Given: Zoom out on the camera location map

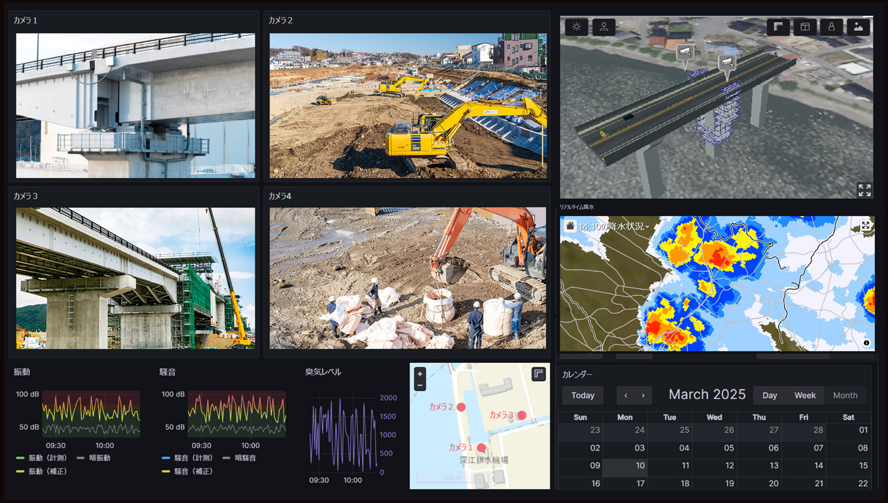Looking at the screenshot, I should [420, 385].
